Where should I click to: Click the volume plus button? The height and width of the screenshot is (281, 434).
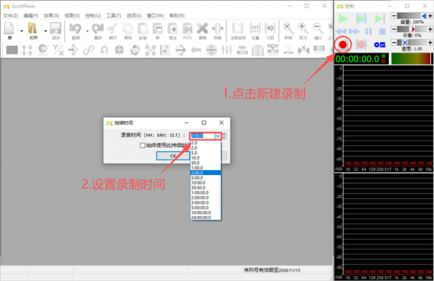[x=430, y=16]
